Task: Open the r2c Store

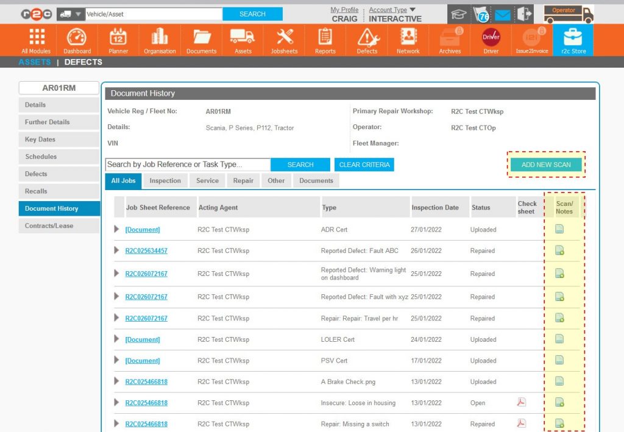Action: point(573,38)
